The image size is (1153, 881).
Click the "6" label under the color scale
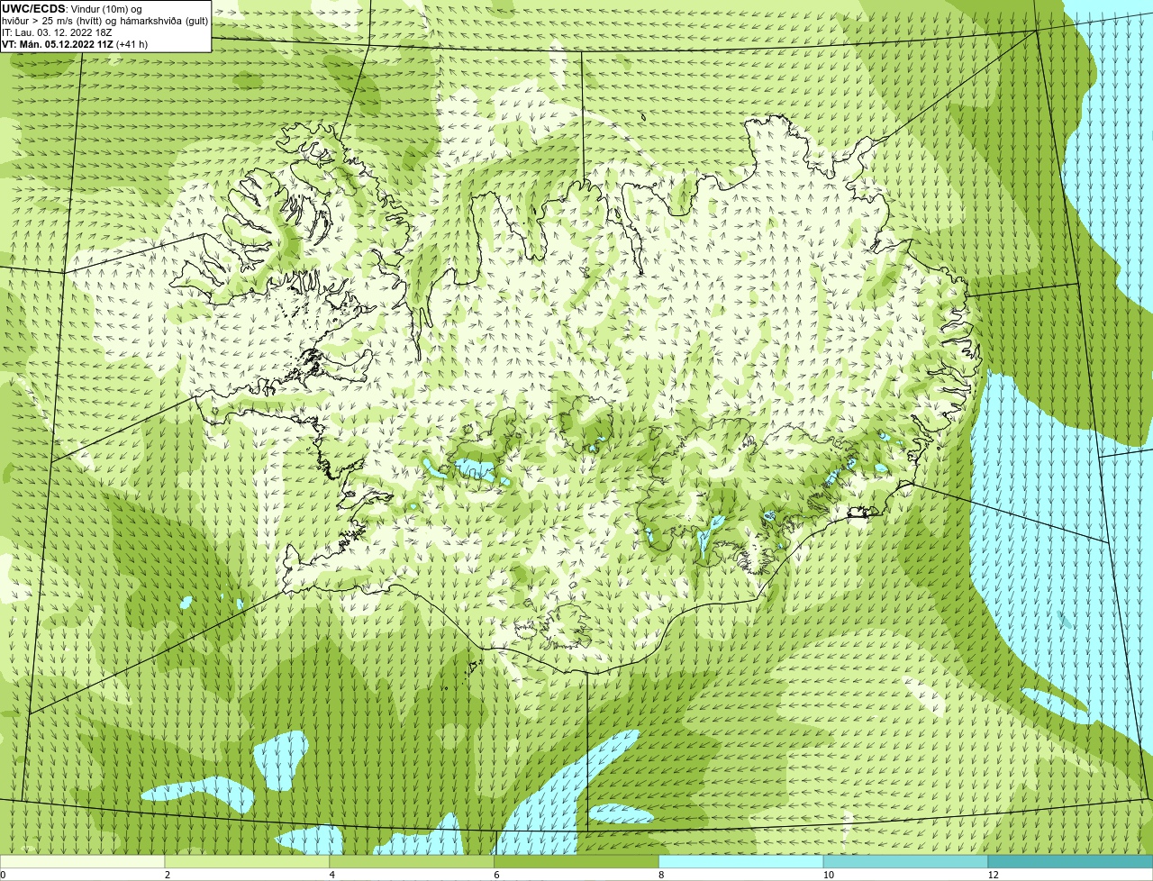pyautogui.click(x=496, y=875)
